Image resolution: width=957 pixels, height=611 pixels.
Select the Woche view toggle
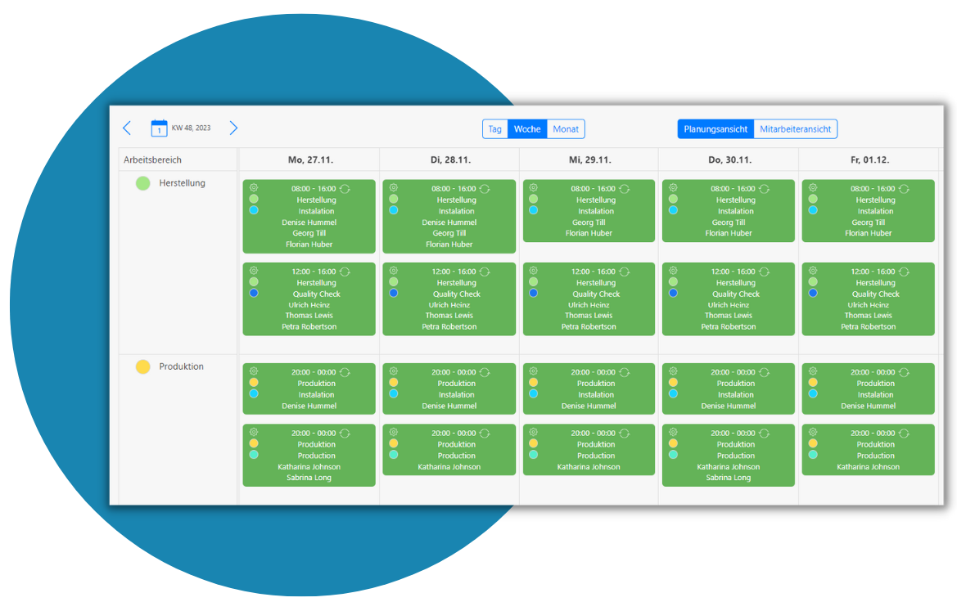click(527, 129)
